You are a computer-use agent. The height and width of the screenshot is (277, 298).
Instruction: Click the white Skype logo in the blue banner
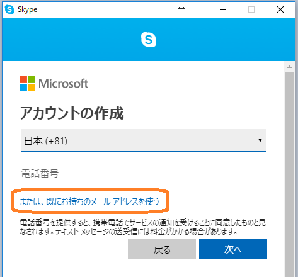click(149, 40)
